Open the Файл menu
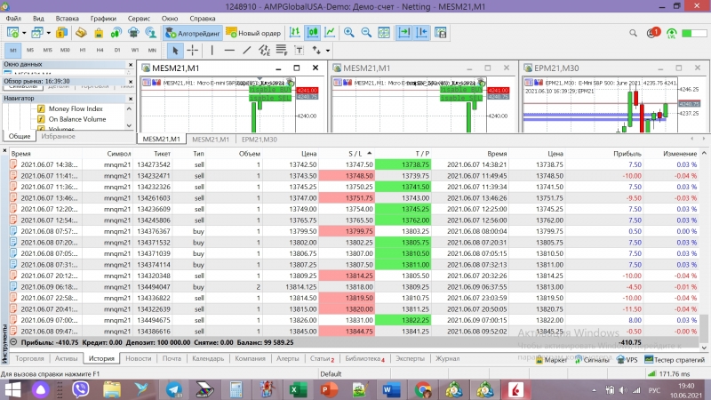The height and width of the screenshot is (400, 711). point(13,19)
